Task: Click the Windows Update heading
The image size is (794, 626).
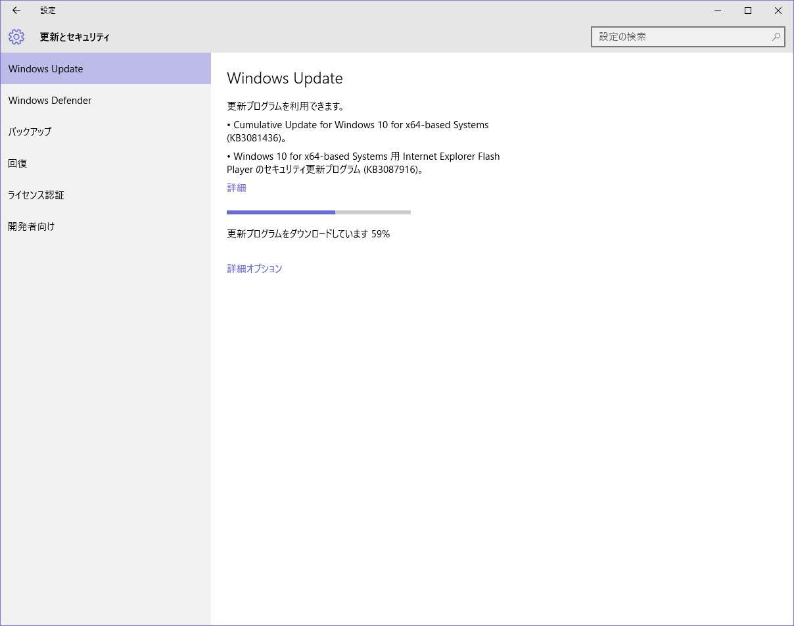Action: point(285,78)
